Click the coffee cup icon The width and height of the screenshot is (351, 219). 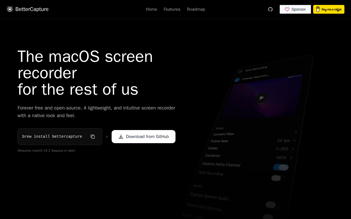[318, 9]
